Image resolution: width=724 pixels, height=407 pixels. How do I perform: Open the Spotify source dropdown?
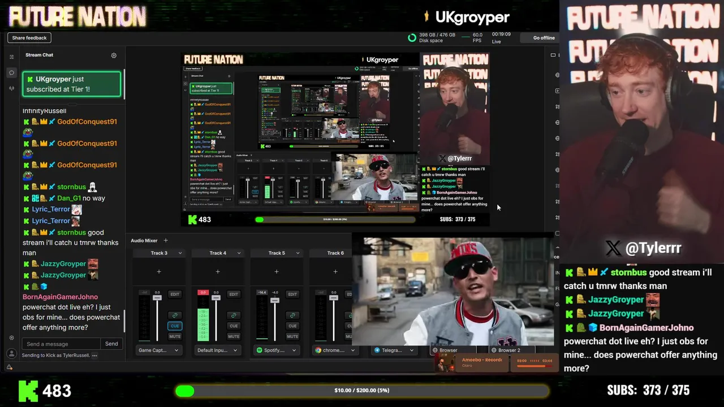pos(277,350)
